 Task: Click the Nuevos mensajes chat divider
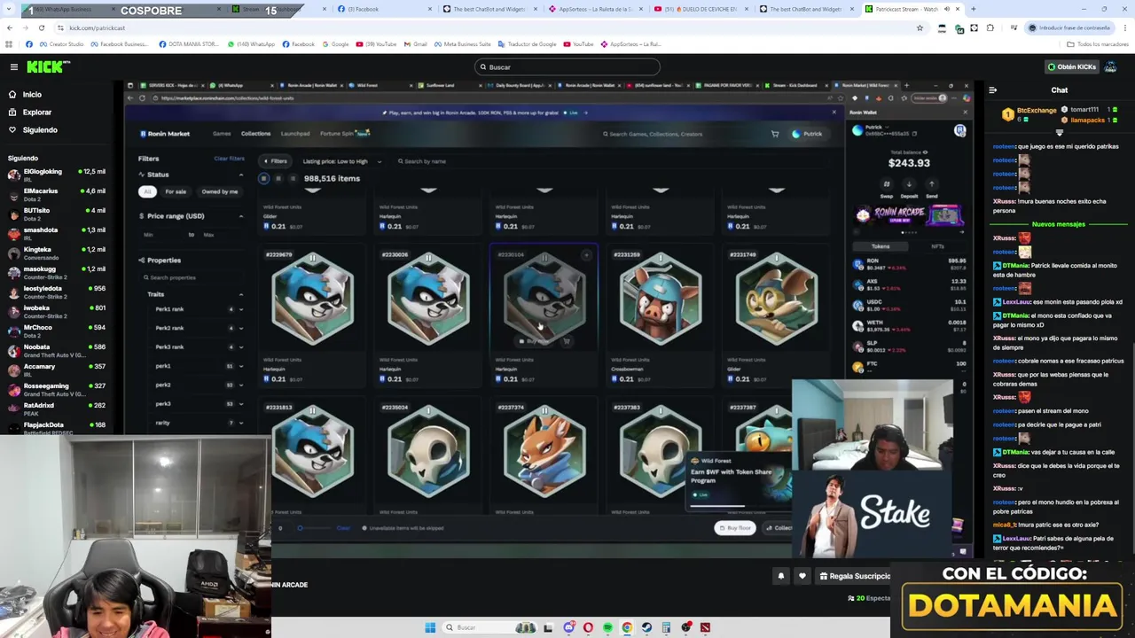(1058, 224)
